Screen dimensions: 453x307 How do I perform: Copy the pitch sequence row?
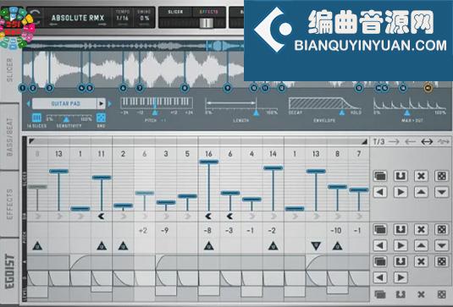380,229
